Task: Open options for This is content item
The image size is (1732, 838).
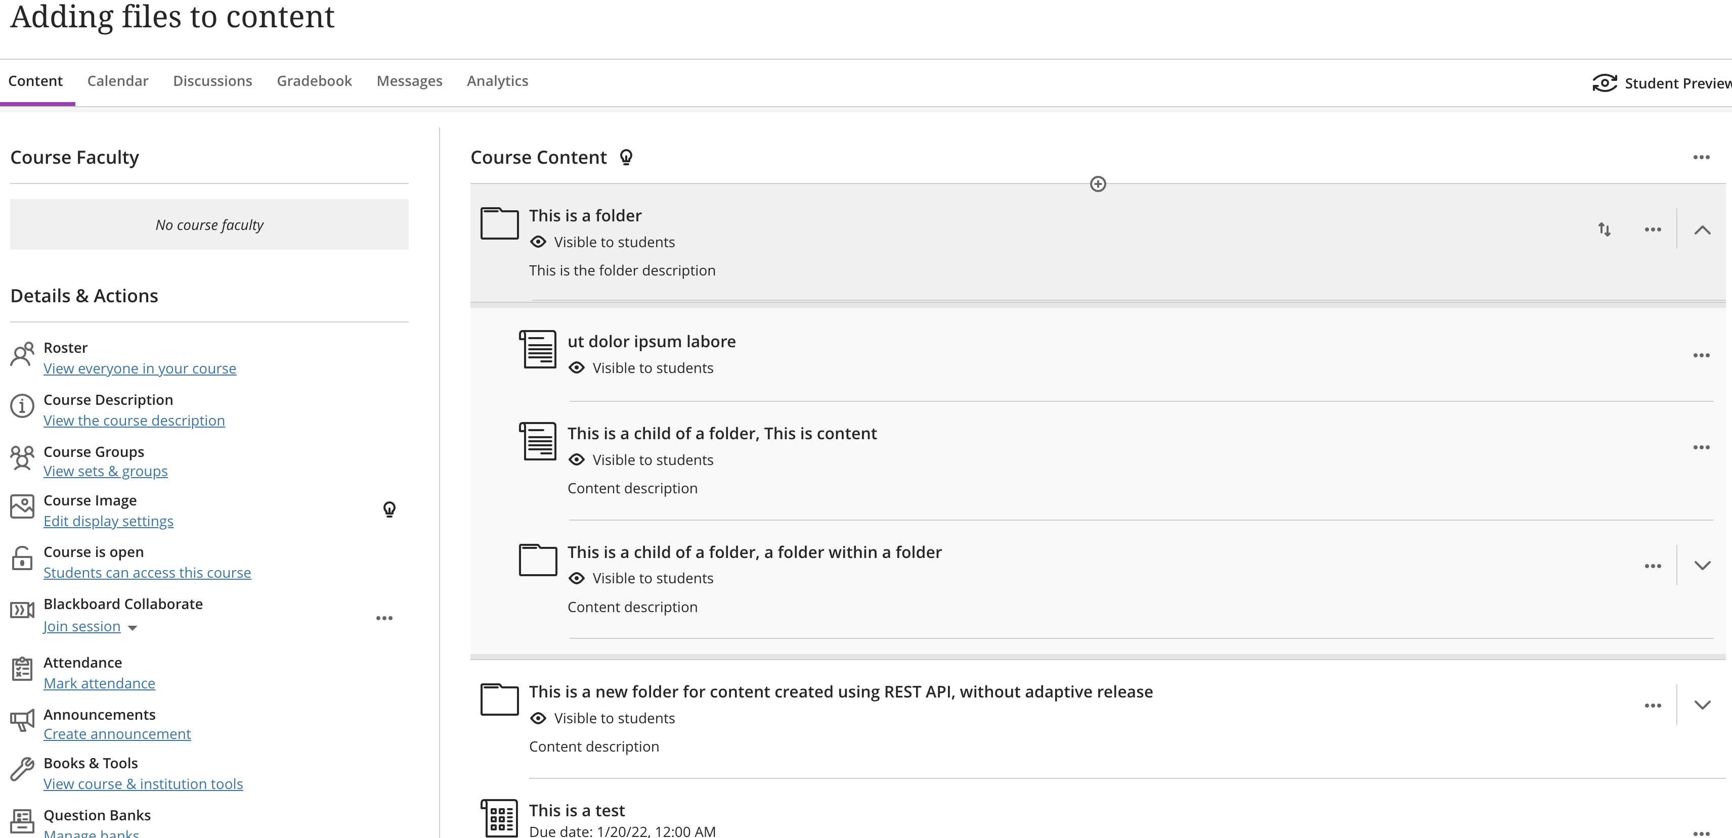Action: point(1701,448)
